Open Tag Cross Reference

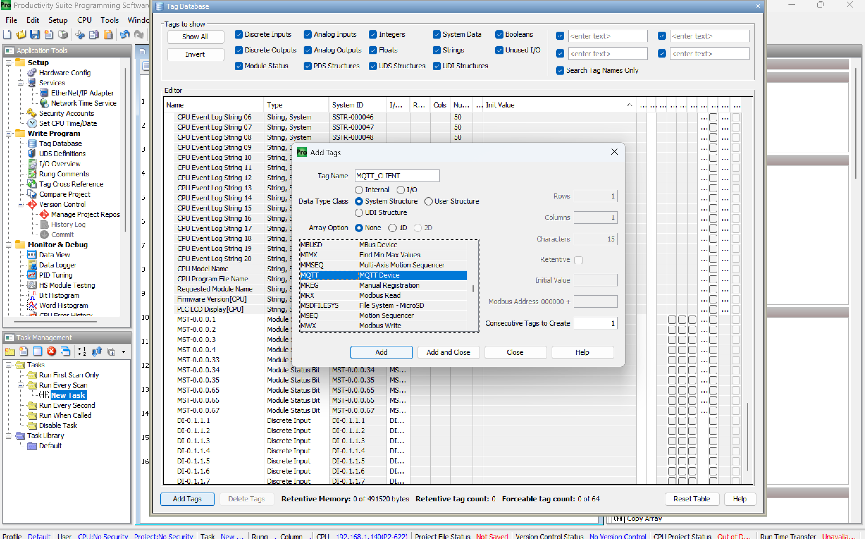71,184
